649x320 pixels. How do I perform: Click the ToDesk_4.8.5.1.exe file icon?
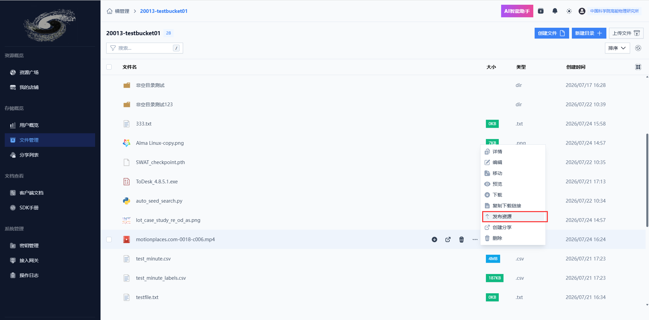click(127, 182)
